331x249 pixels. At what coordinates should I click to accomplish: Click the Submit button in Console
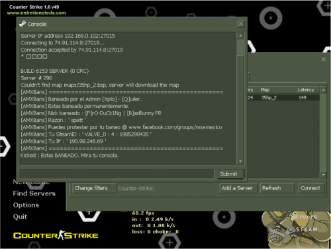pos(231,174)
